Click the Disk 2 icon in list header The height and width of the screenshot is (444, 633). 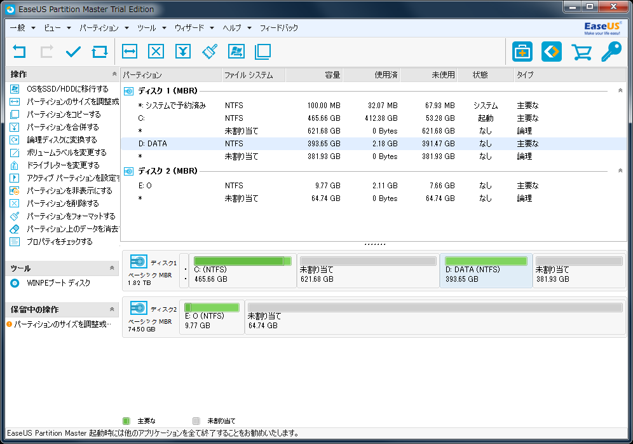[128, 171]
